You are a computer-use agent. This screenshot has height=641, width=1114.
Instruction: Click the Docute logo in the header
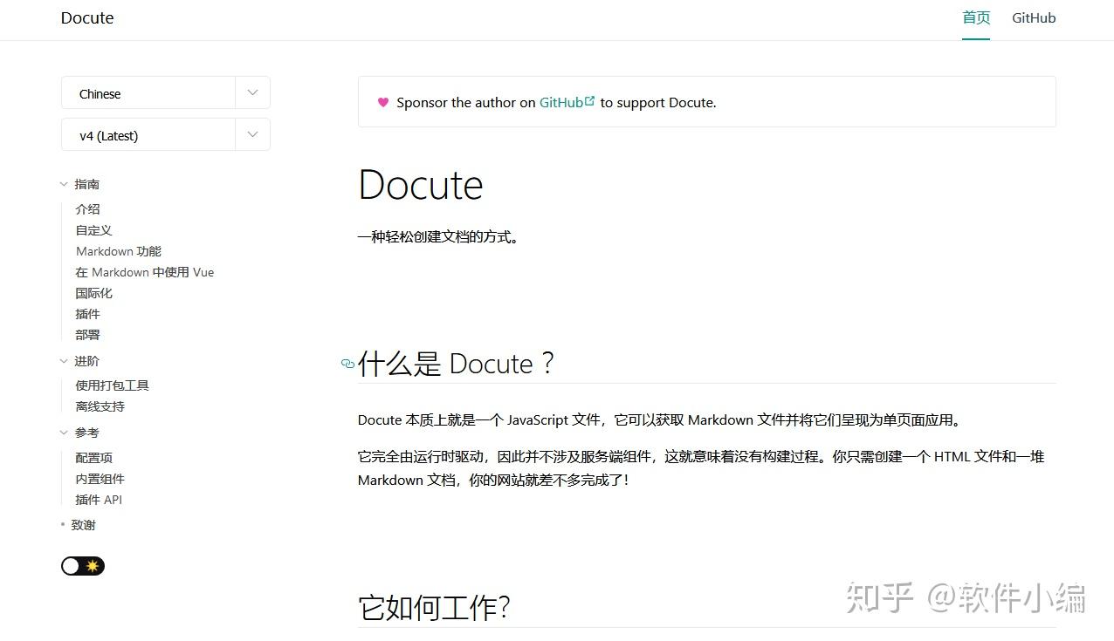pyautogui.click(x=86, y=17)
